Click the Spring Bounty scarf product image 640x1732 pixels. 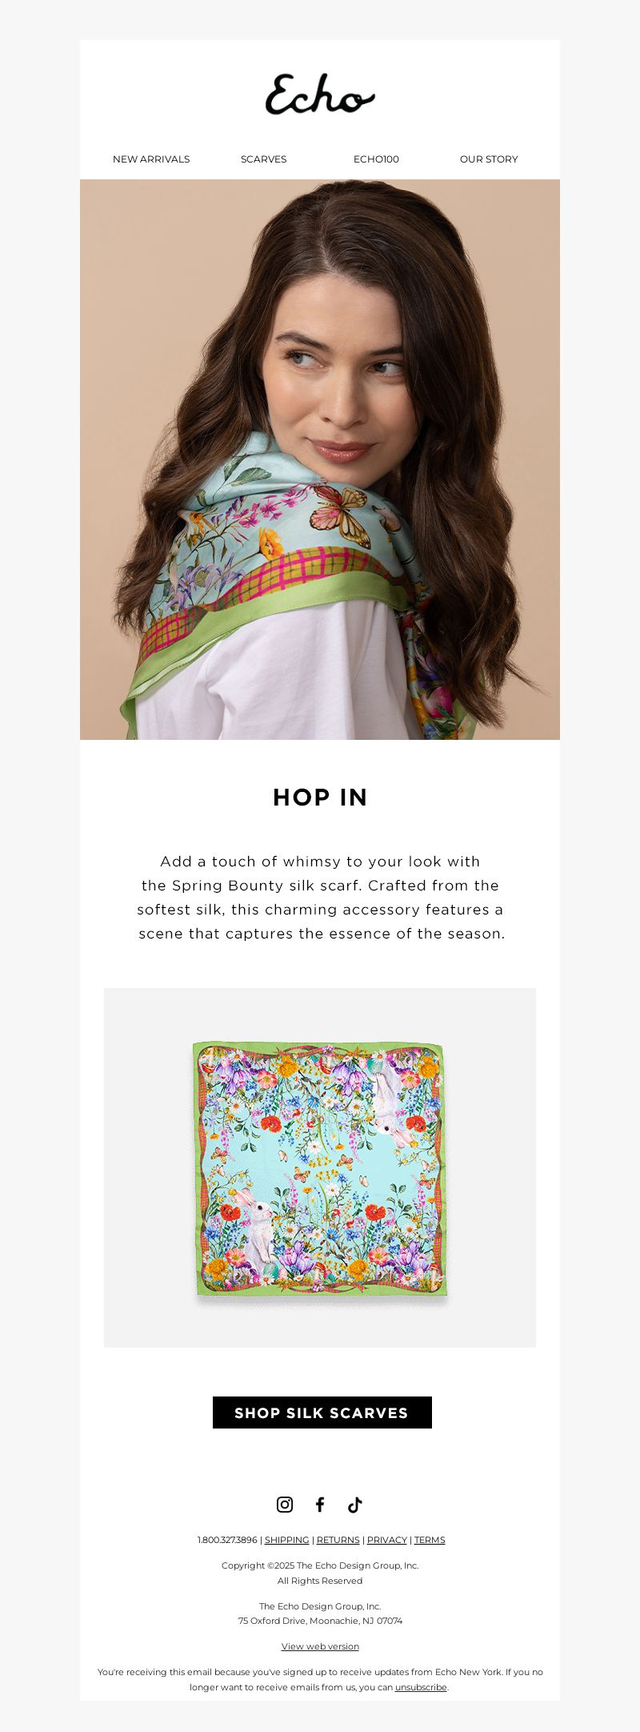pos(320,1167)
